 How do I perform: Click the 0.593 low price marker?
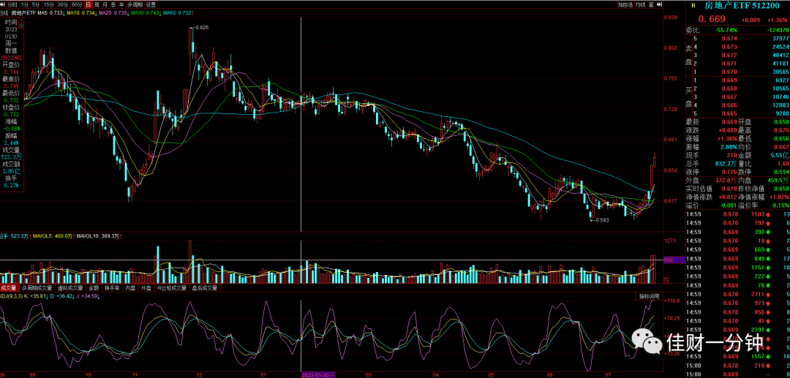(602, 220)
